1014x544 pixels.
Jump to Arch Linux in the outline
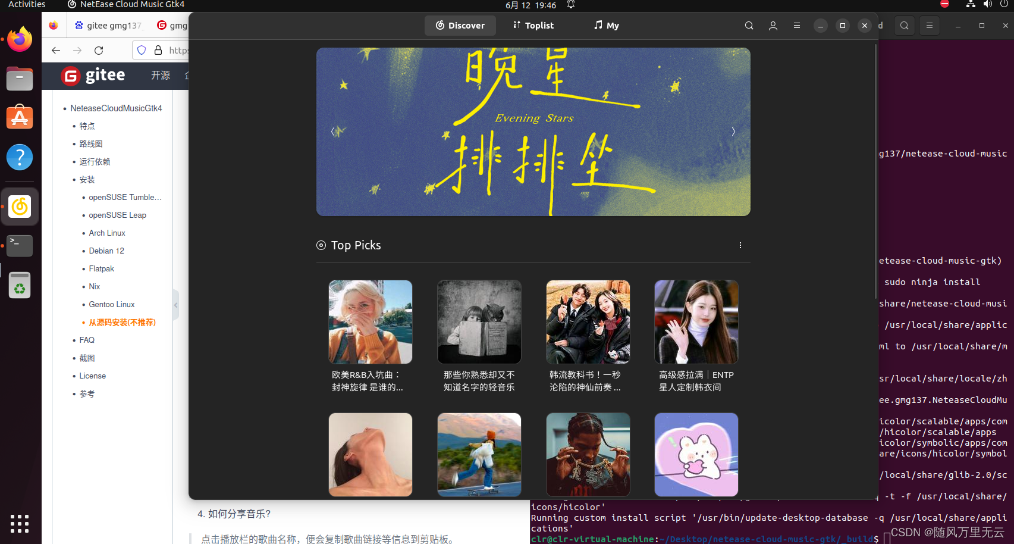pos(107,233)
